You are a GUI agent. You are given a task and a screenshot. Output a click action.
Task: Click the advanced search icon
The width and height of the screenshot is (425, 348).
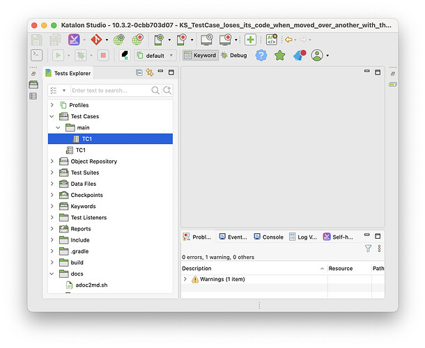(x=167, y=90)
